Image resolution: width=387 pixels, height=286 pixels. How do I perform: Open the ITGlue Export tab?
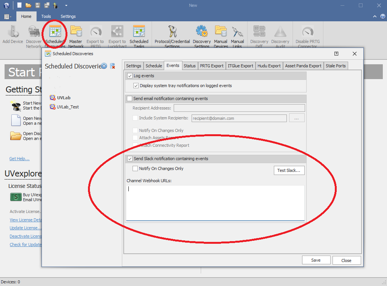click(x=241, y=66)
